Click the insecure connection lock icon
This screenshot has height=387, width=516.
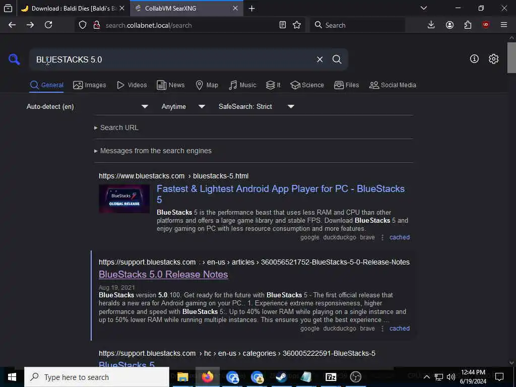point(97,25)
